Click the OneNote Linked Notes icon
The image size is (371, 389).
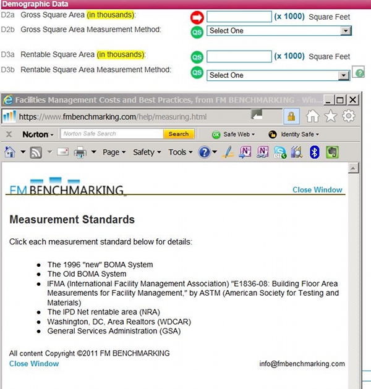(263, 152)
